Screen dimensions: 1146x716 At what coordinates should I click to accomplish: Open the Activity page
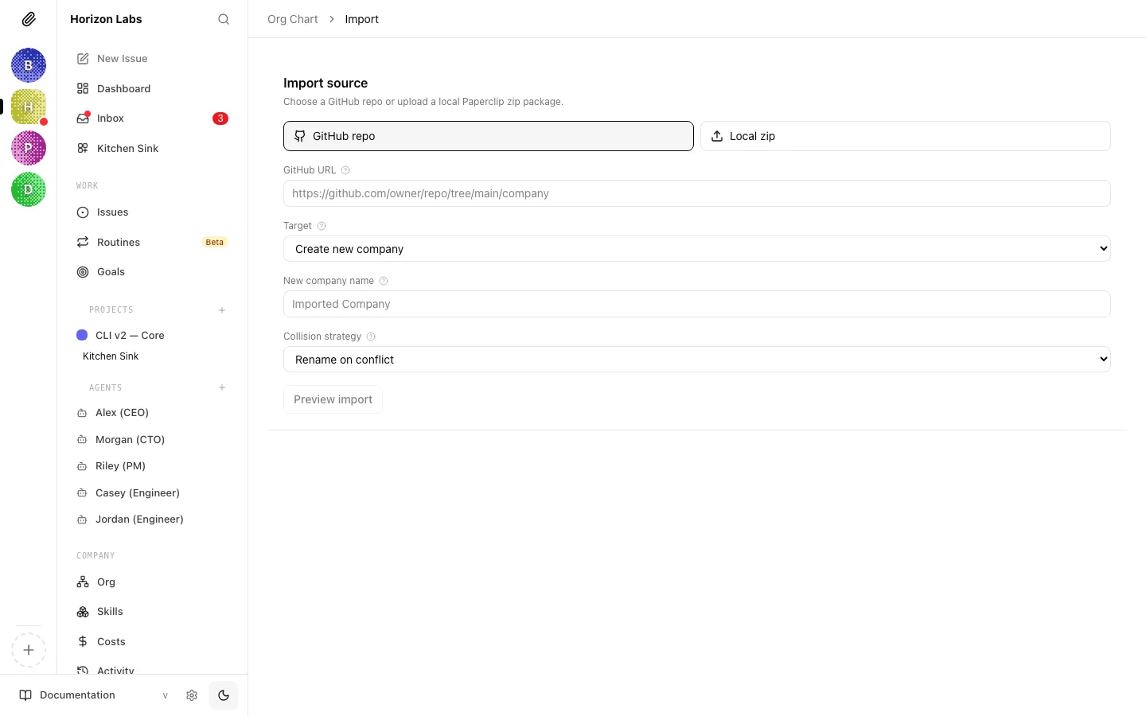tap(152, 669)
